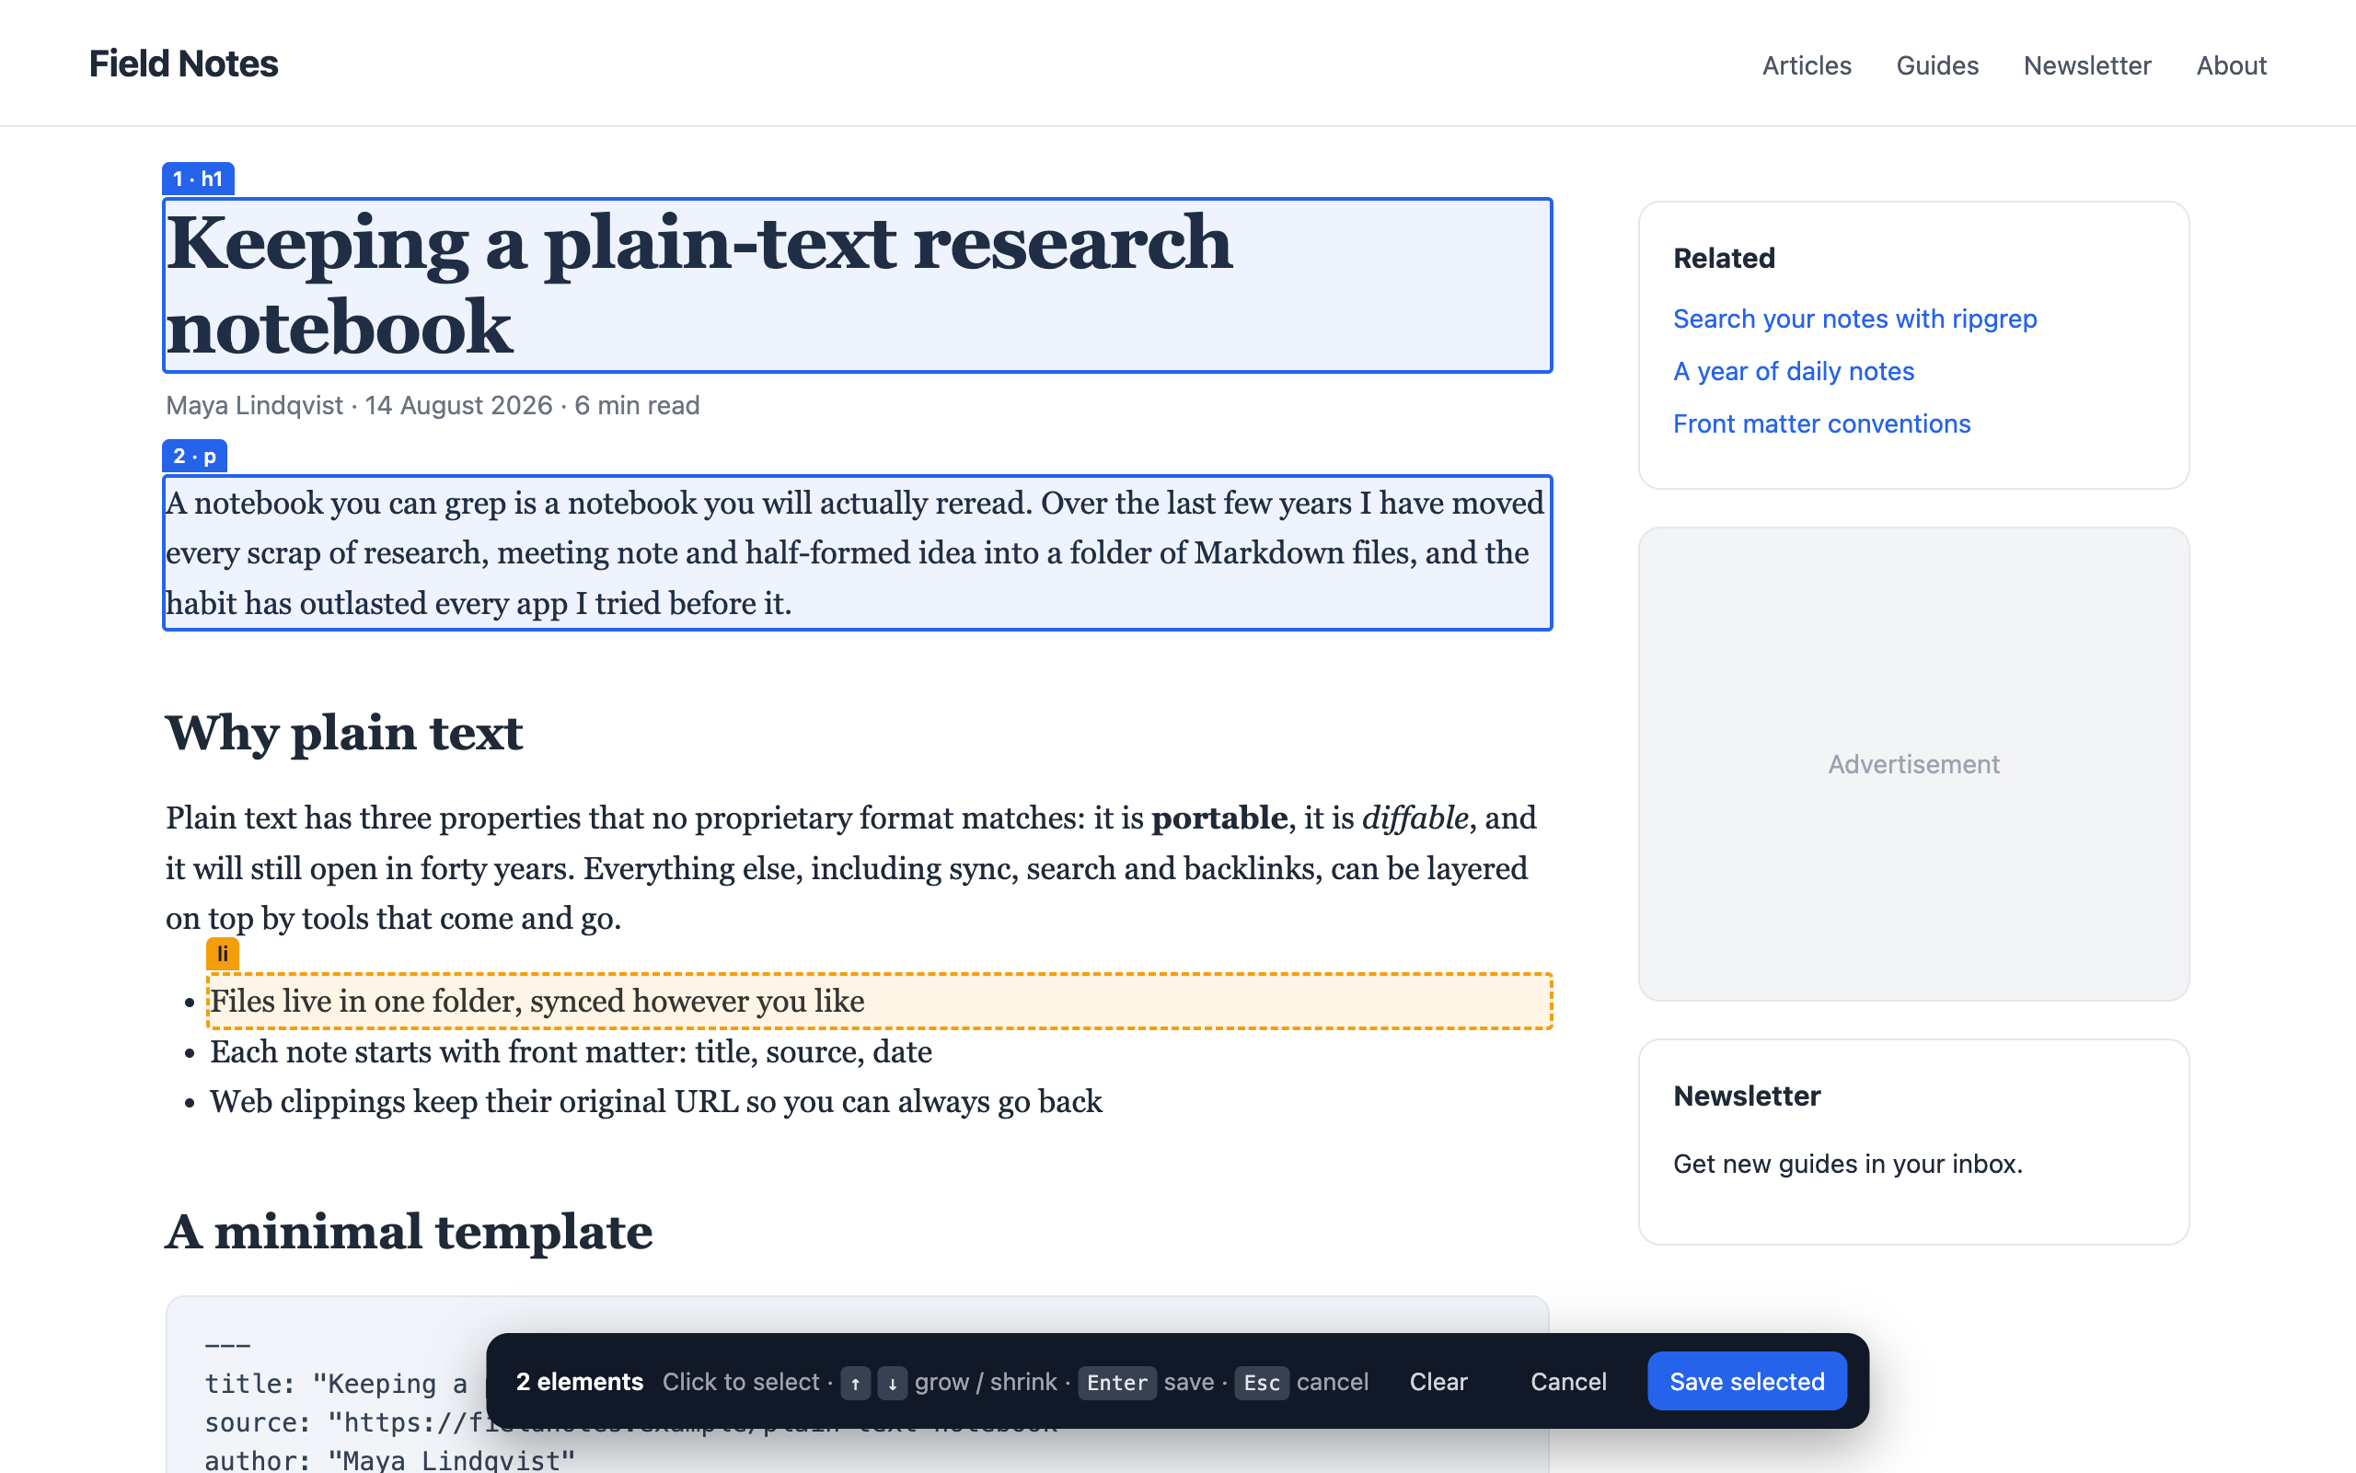This screenshot has width=2356, height=1473.
Task: Open 'Front matter conventions' related link
Action: [x=1821, y=423]
